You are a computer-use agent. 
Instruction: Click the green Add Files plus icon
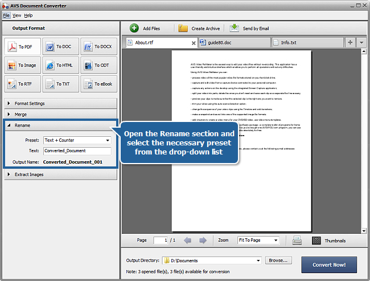134,28
